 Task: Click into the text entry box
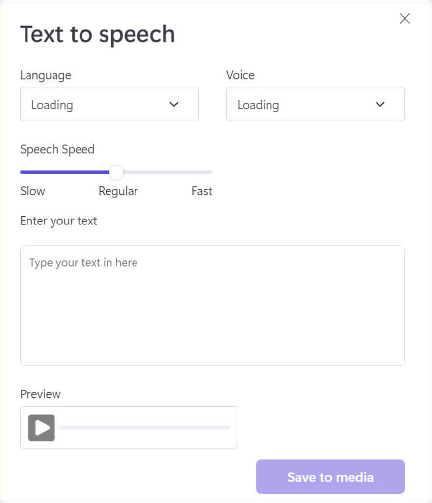(212, 306)
